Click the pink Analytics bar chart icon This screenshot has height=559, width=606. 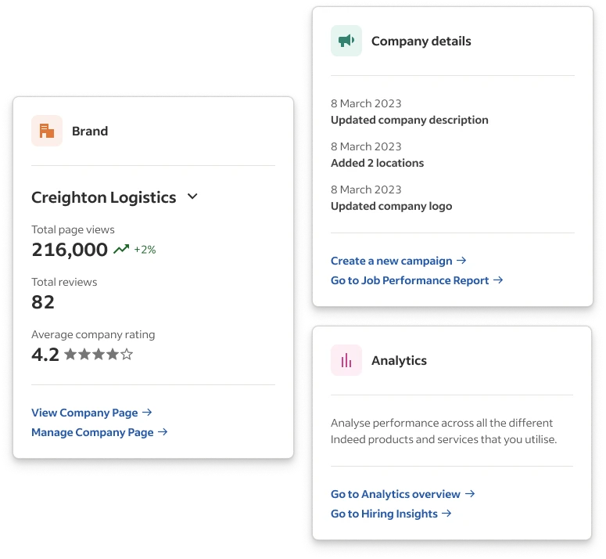tap(346, 360)
